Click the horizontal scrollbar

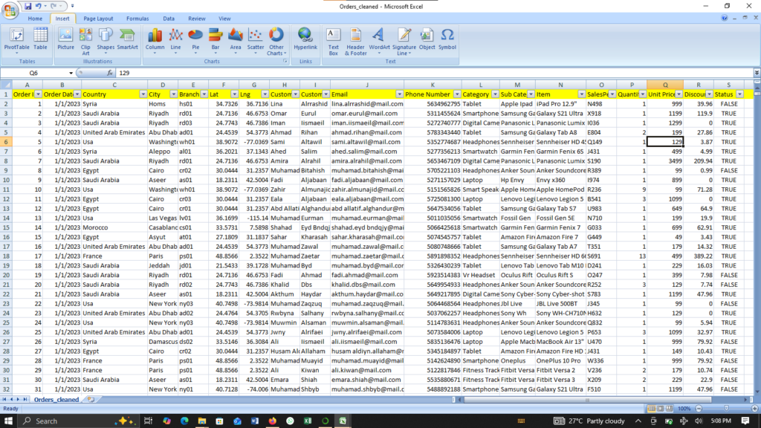pyautogui.click(x=587, y=400)
